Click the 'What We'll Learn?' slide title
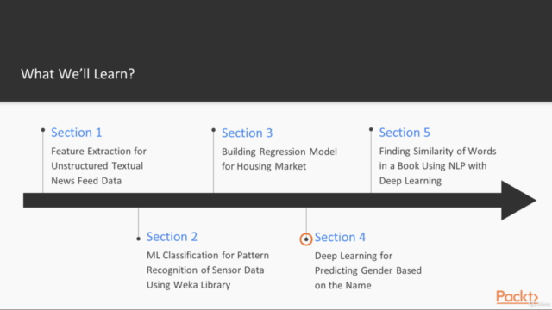The width and height of the screenshot is (552, 310). pos(78,74)
